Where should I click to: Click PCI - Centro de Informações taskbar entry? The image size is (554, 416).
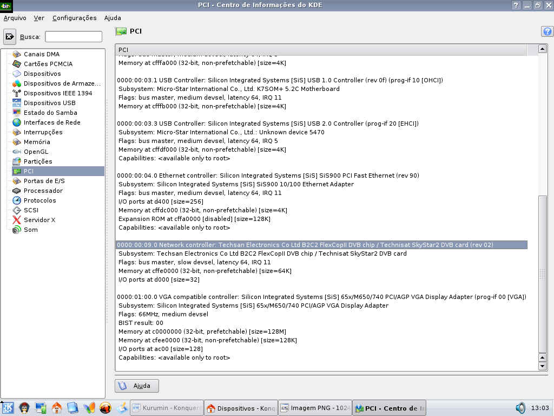click(390, 408)
